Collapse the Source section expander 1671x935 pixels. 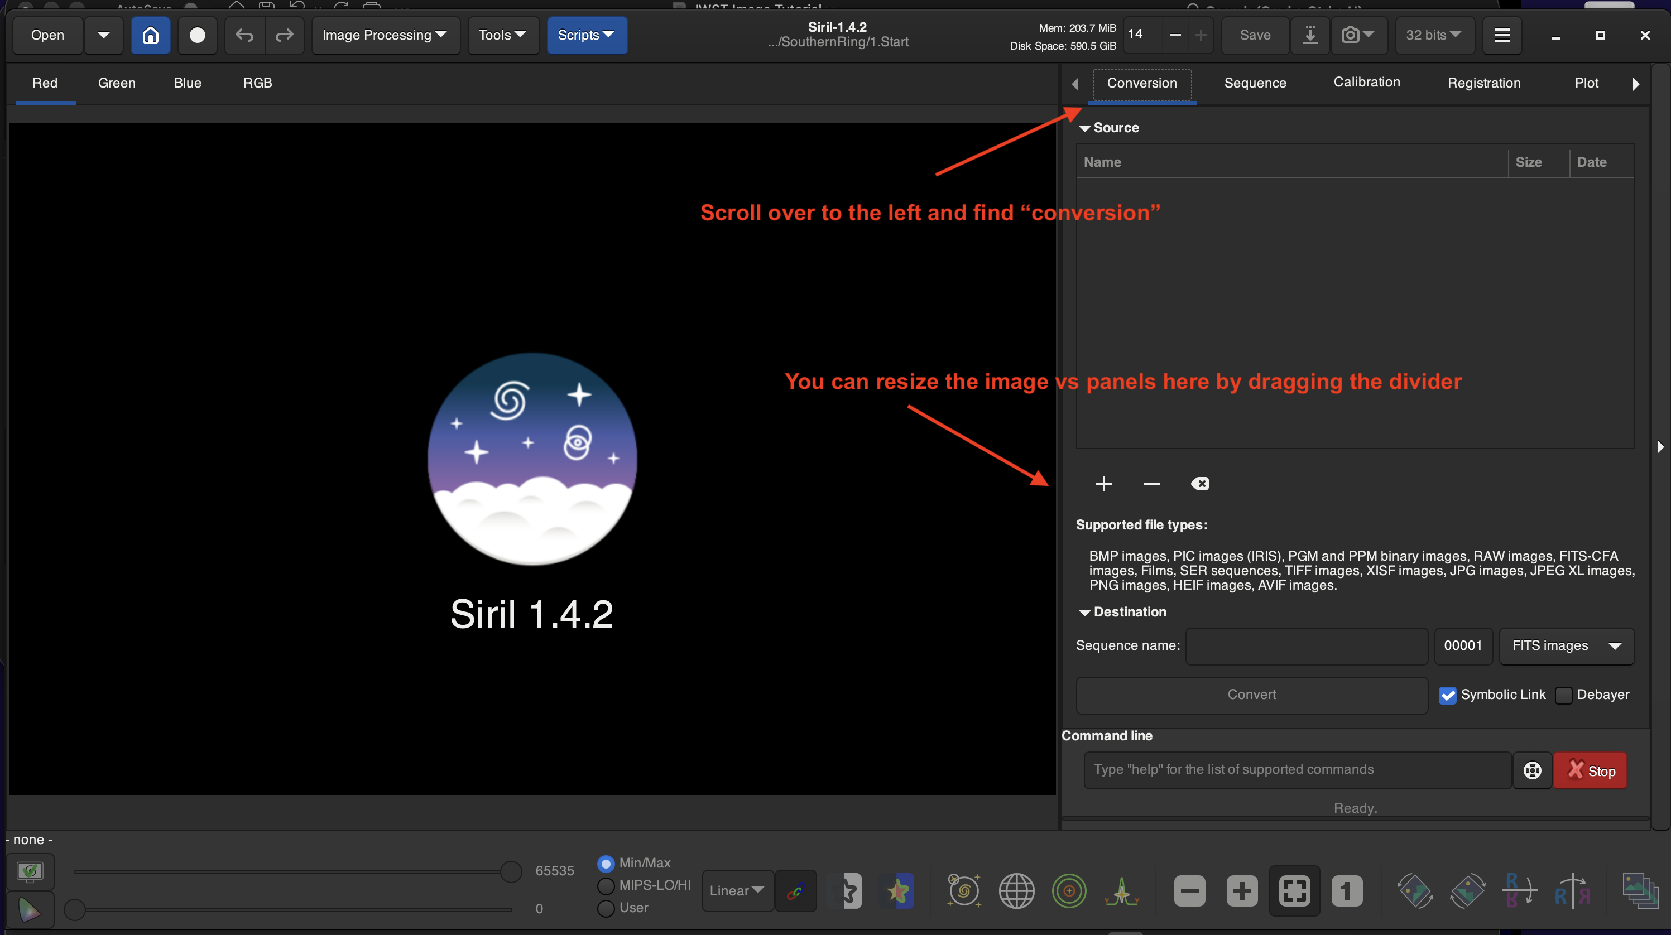click(1084, 128)
